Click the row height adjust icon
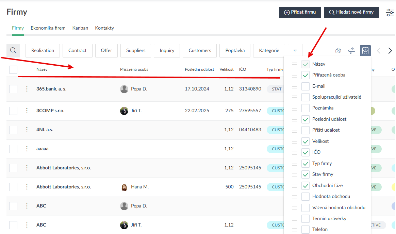396x234 pixels. click(x=352, y=51)
